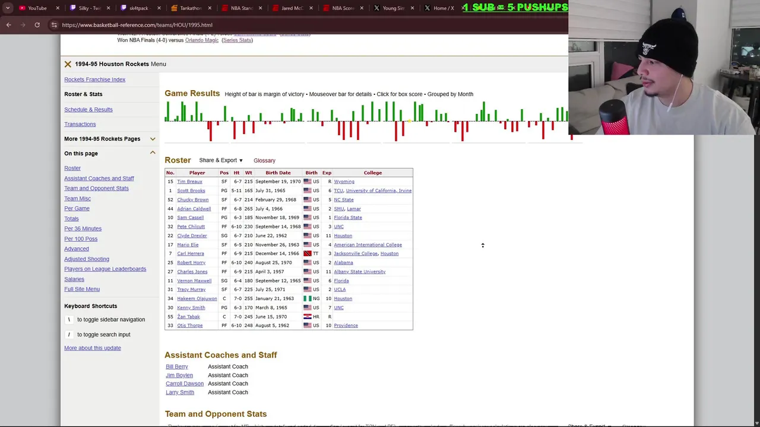Jump to Assistant Coaches and Staff in sidebar
This screenshot has width=760, height=427.
99,179
